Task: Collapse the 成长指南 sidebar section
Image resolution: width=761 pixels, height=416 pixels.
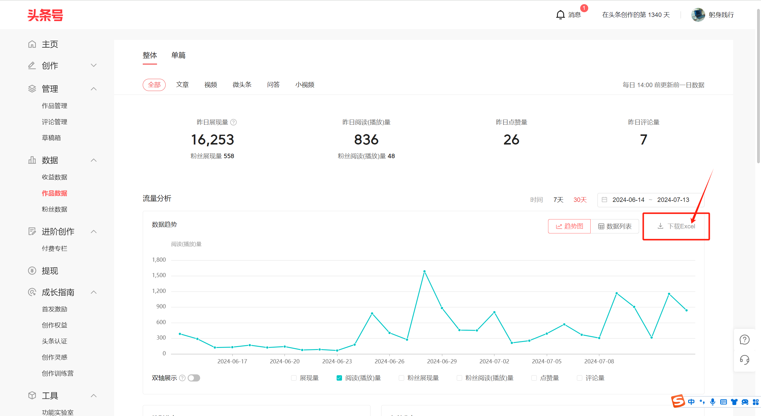Action: (94, 292)
